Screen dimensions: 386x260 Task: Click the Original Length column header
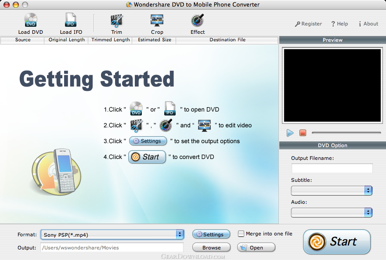66,40
